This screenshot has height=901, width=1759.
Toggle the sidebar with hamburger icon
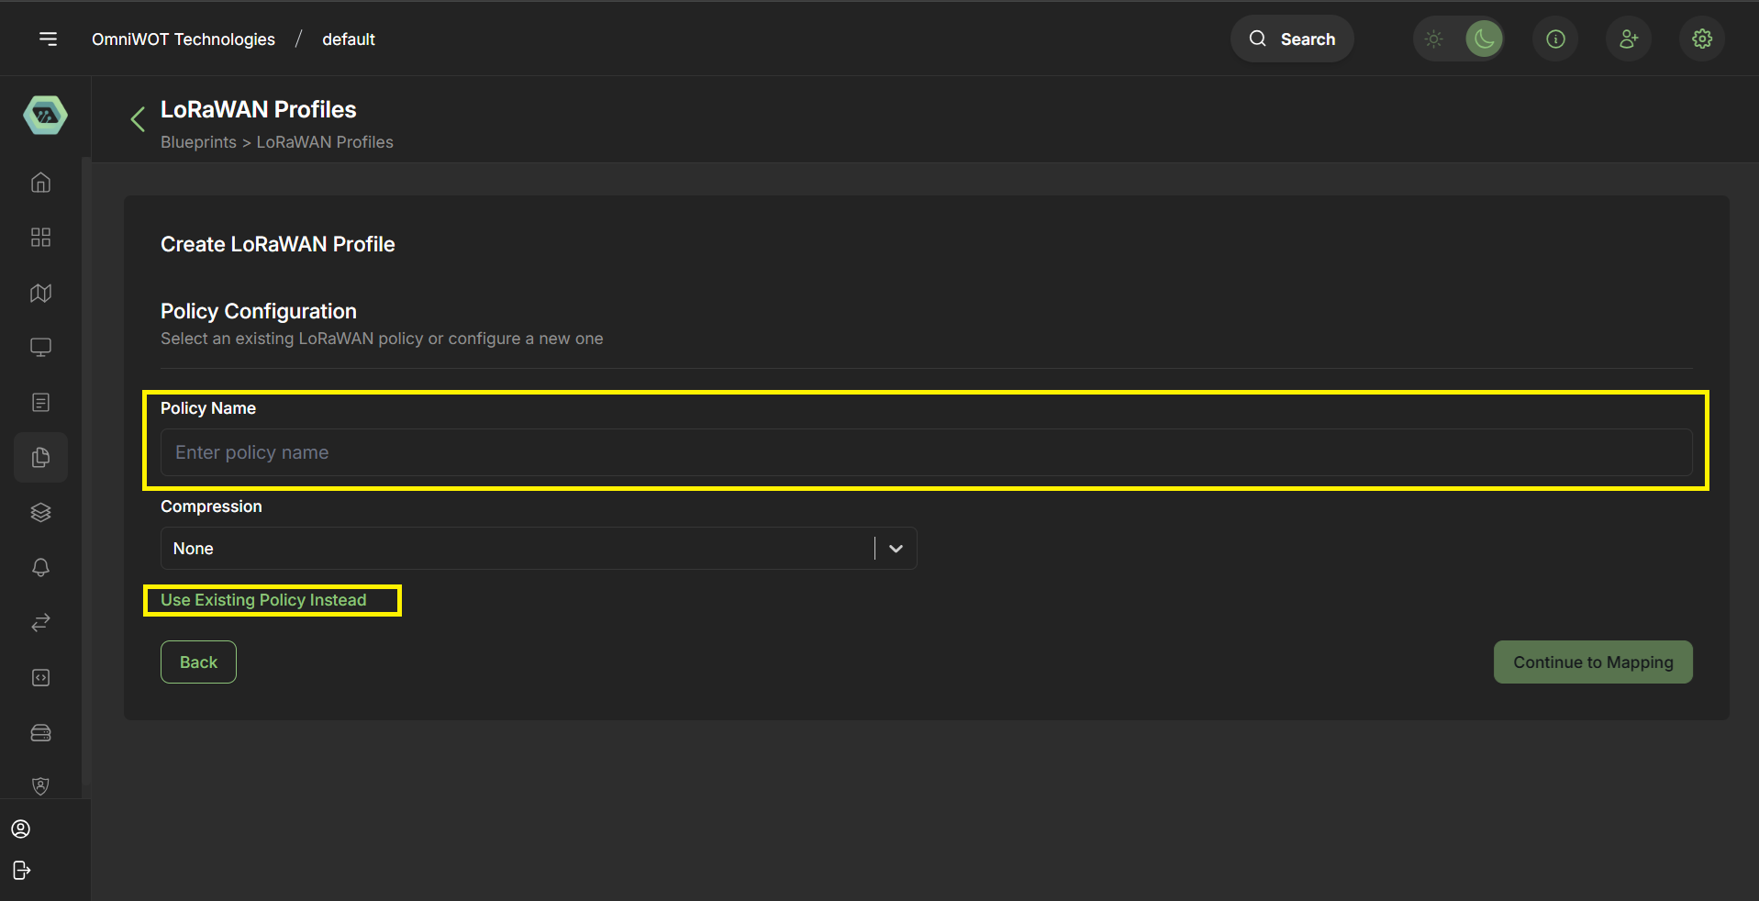48,39
